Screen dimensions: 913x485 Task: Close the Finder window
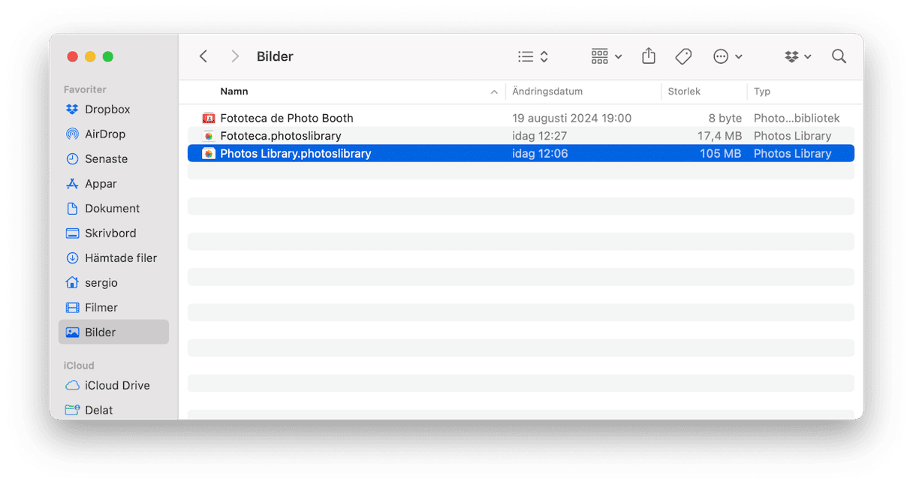[x=73, y=57]
